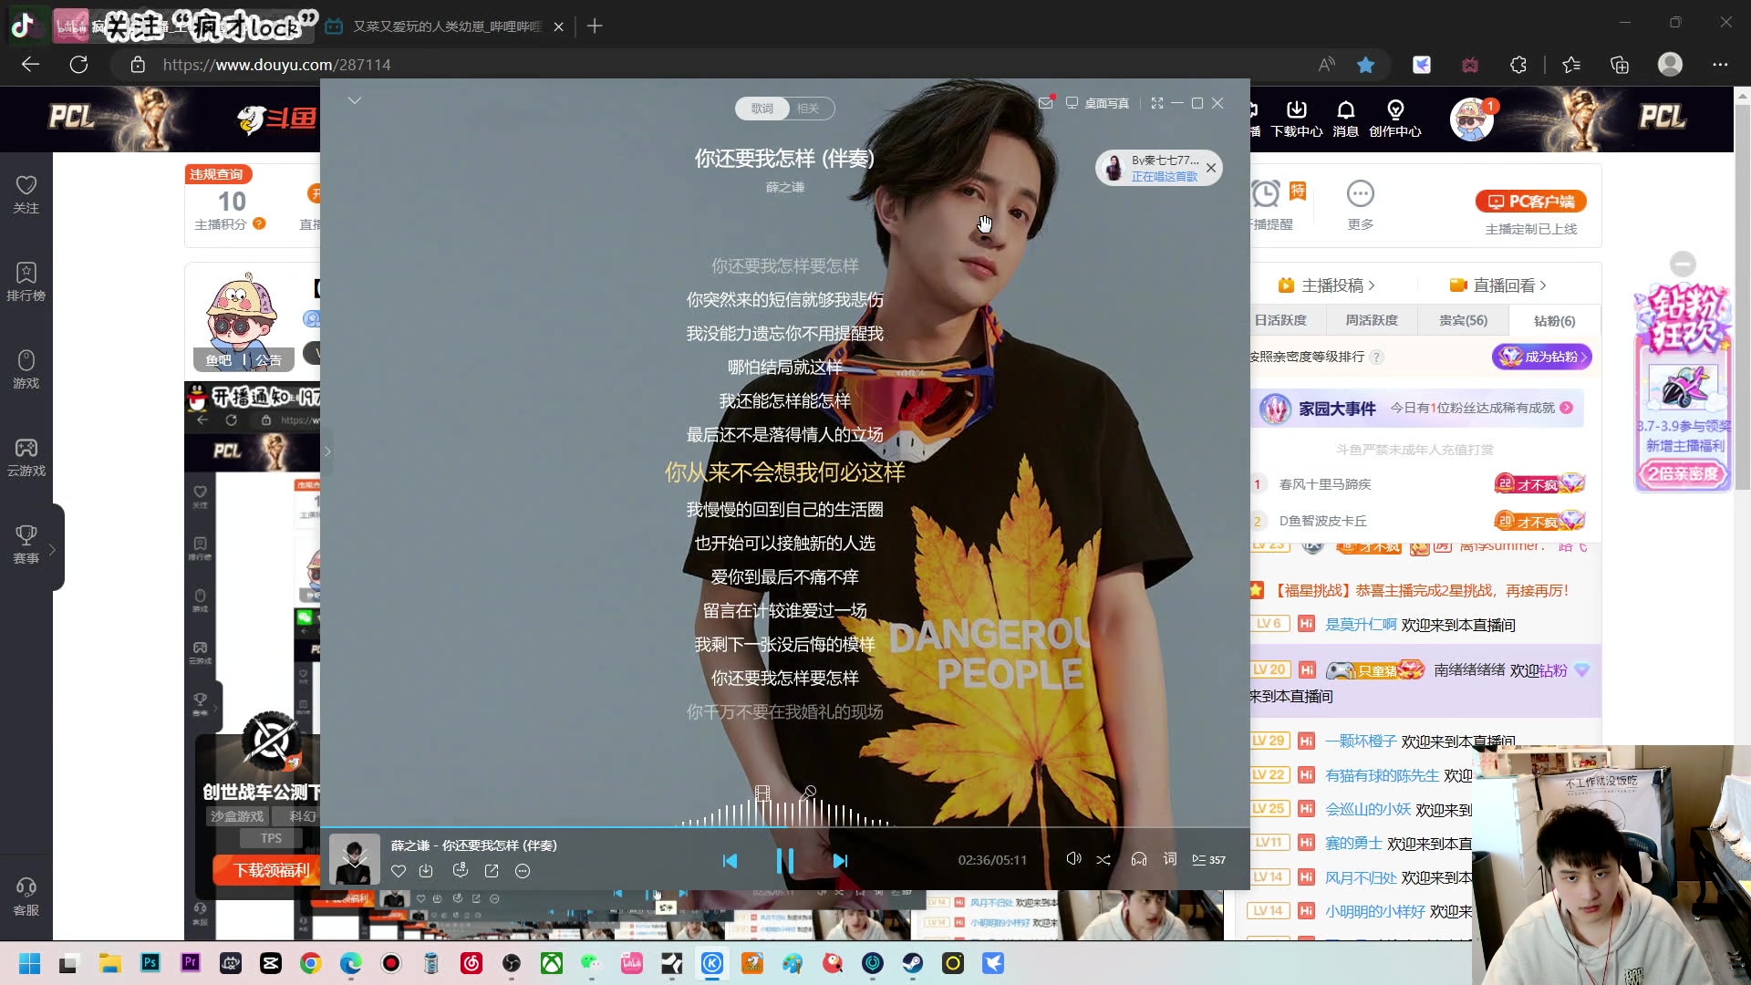Click the PC客户端 button
Viewport: 1751px width, 985px height.
point(1531,201)
